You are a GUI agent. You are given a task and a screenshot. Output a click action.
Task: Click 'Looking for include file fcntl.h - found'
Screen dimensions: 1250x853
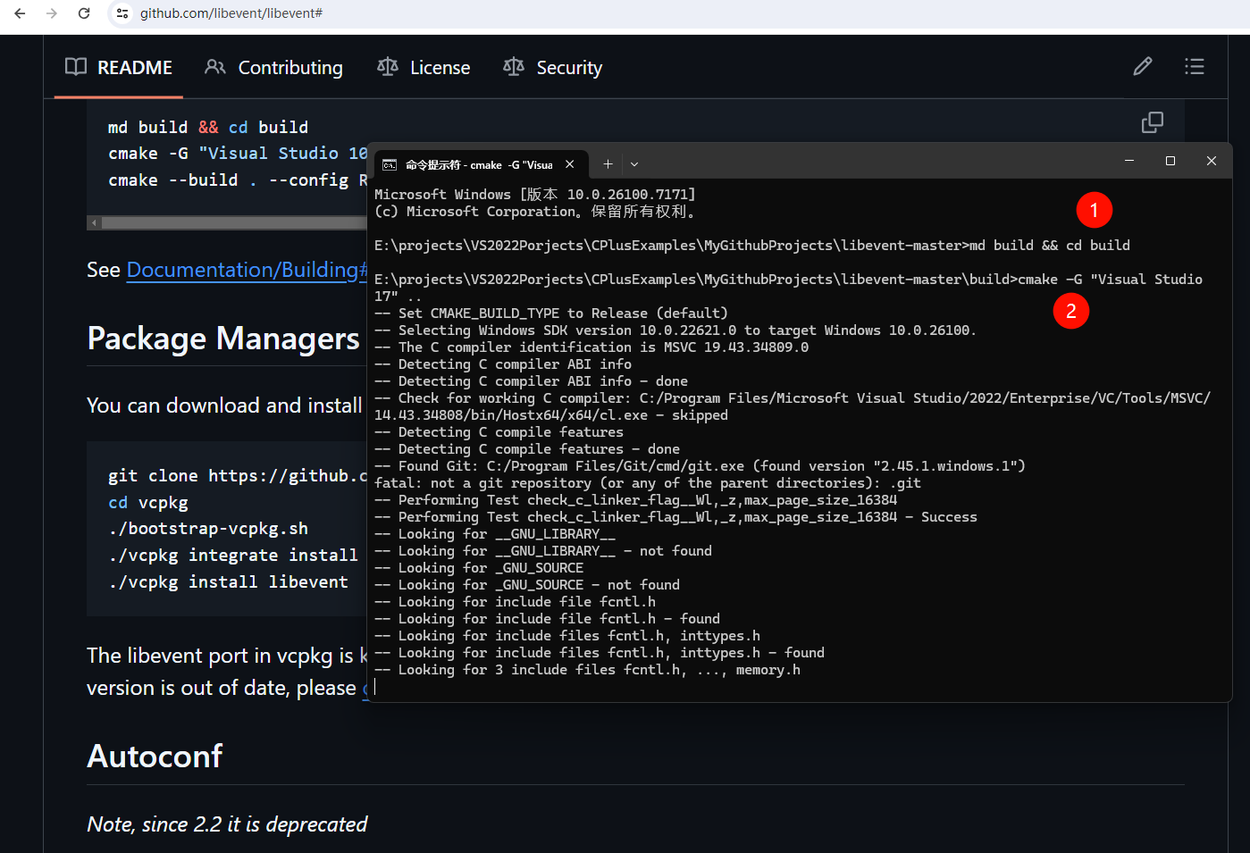pyautogui.click(x=547, y=619)
